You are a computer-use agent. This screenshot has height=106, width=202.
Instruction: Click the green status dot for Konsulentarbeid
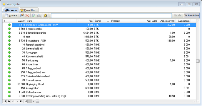pos(9,57)
